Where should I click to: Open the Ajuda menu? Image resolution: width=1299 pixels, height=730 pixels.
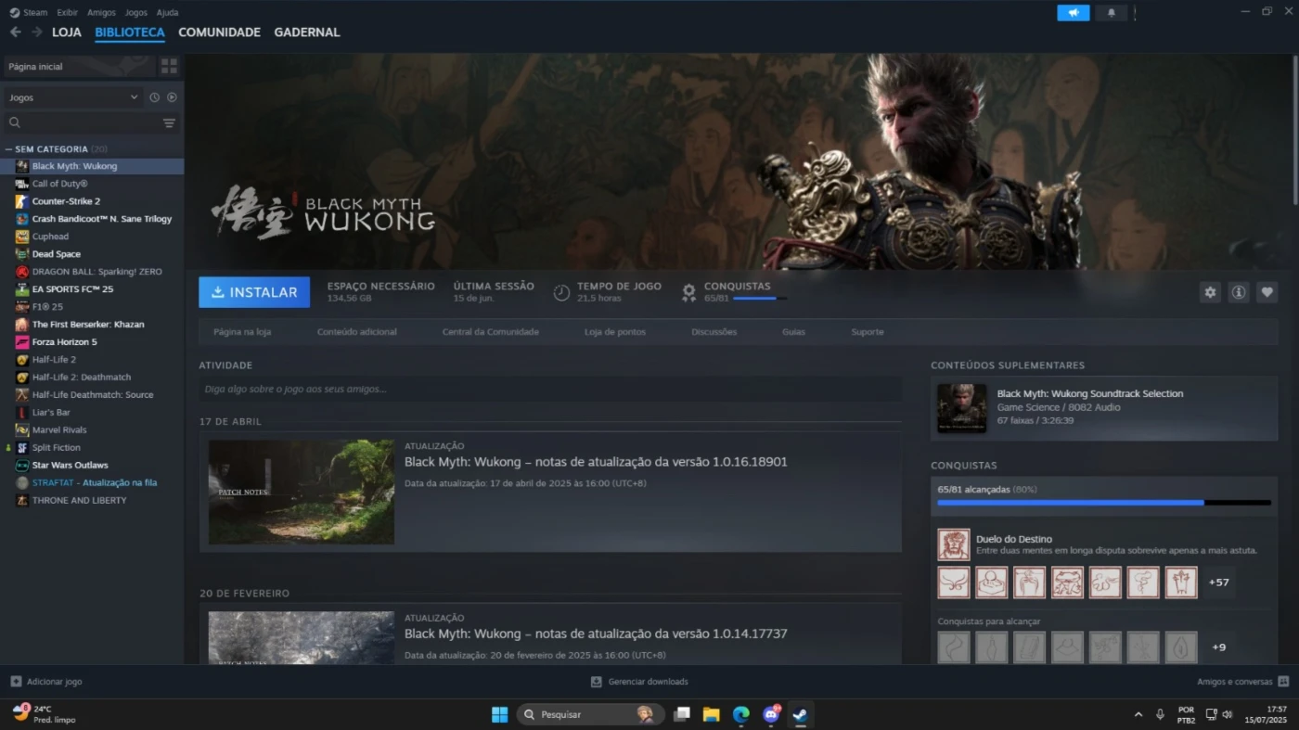(x=167, y=12)
